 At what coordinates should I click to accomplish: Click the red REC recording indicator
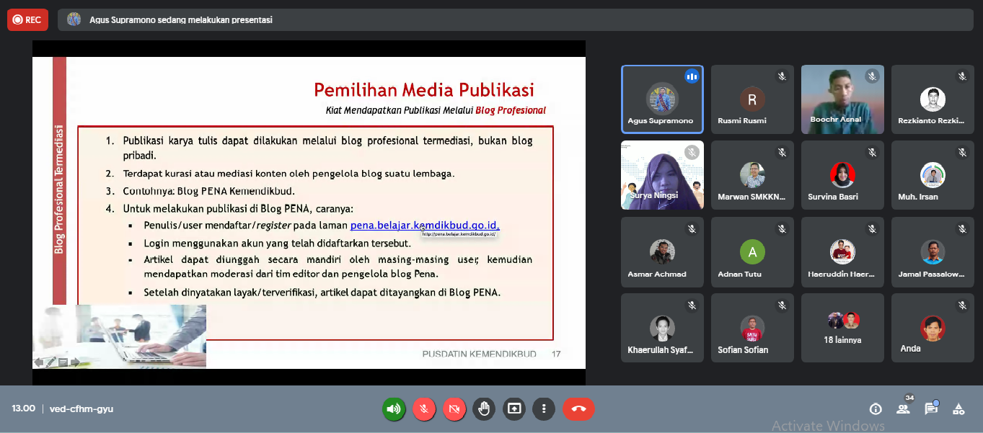point(27,20)
